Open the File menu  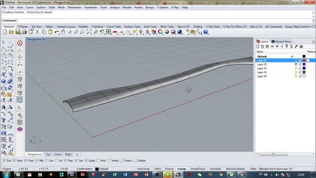click(4, 7)
